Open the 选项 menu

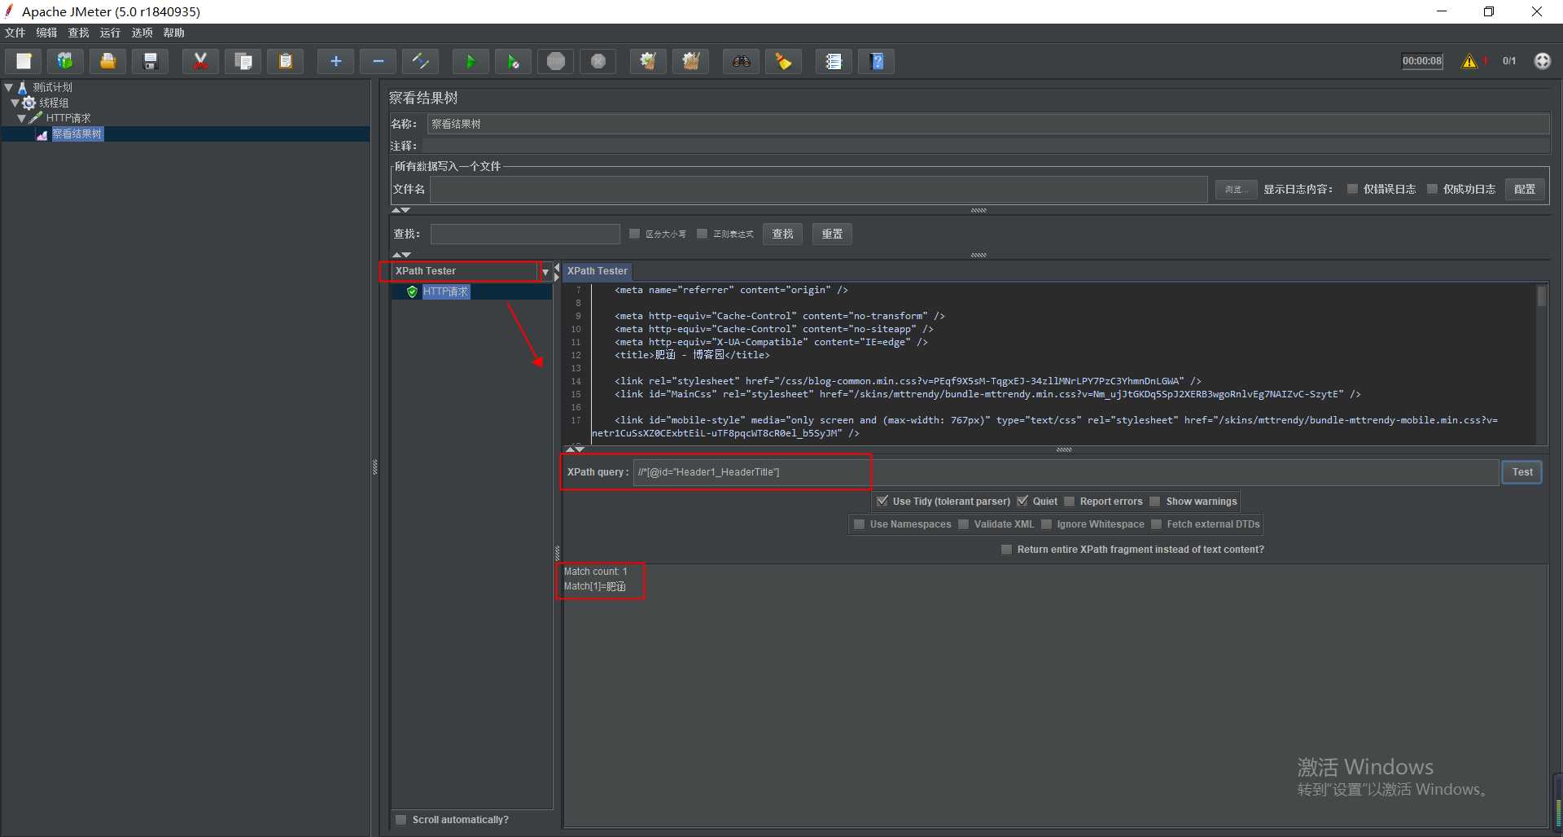(x=142, y=33)
